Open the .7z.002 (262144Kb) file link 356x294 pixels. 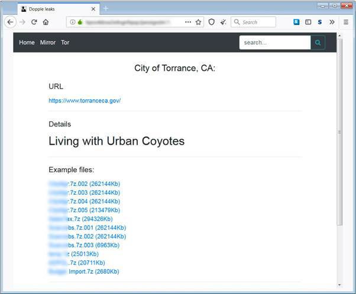click(x=85, y=184)
